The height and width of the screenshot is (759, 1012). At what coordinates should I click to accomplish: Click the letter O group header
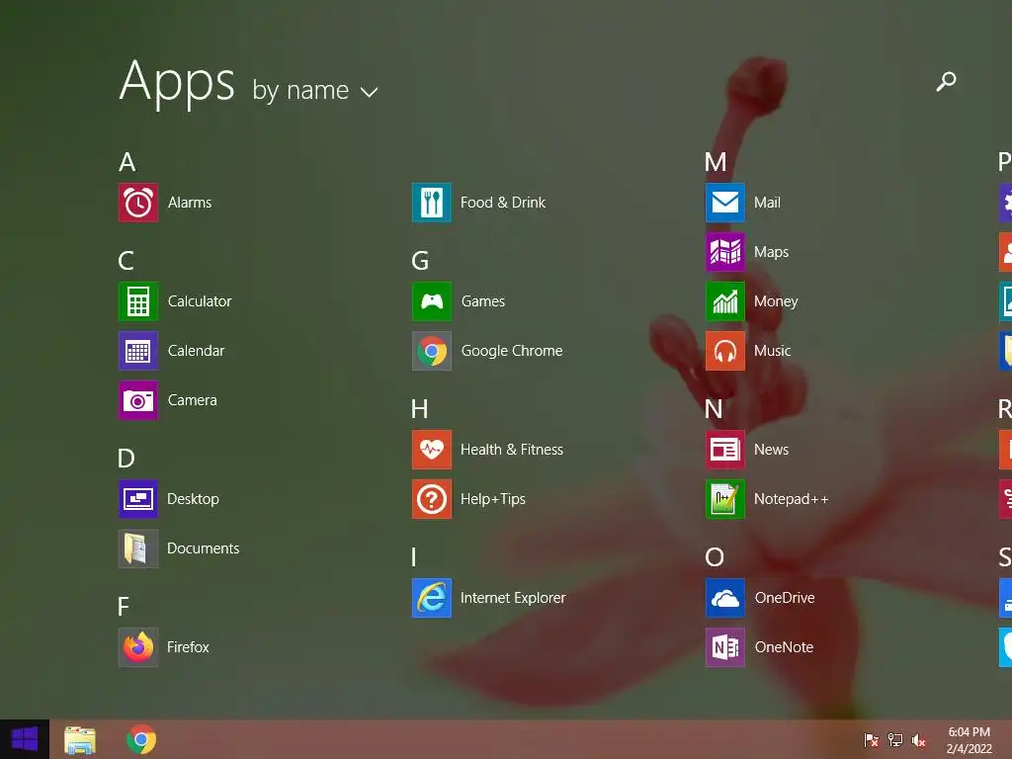click(x=715, y=557)
